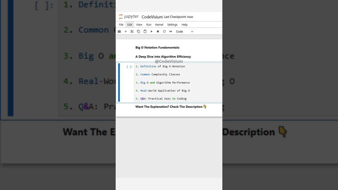The image size is (338, 190).
Task: Open the Settings menu
Action: 172,25
